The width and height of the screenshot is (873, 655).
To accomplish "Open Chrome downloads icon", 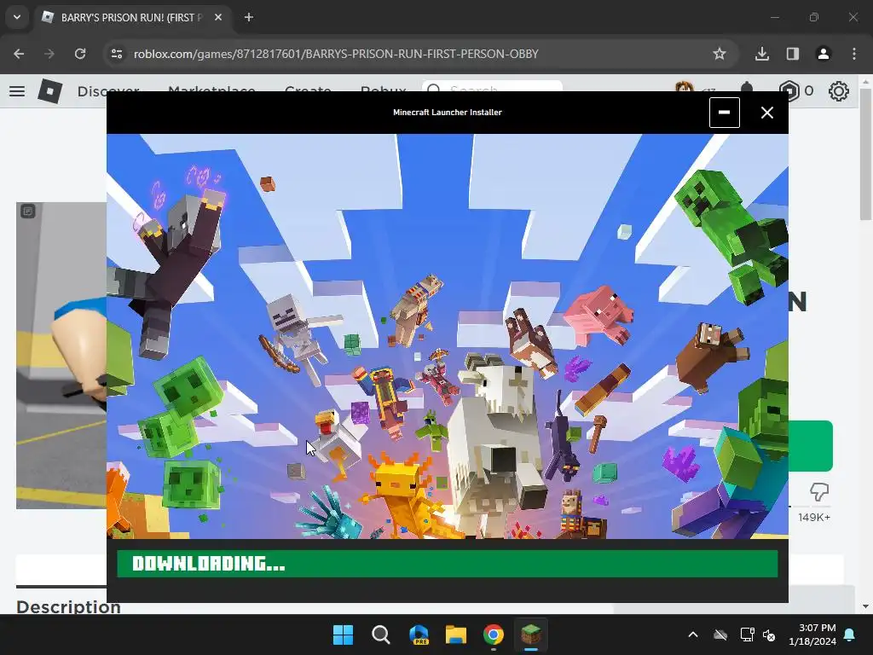I will coord(762,54).
